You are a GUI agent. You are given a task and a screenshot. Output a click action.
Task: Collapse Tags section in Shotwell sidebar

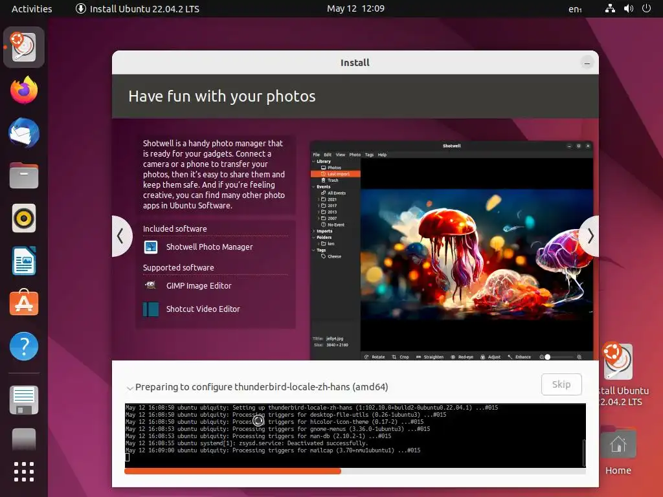point(314,250)
